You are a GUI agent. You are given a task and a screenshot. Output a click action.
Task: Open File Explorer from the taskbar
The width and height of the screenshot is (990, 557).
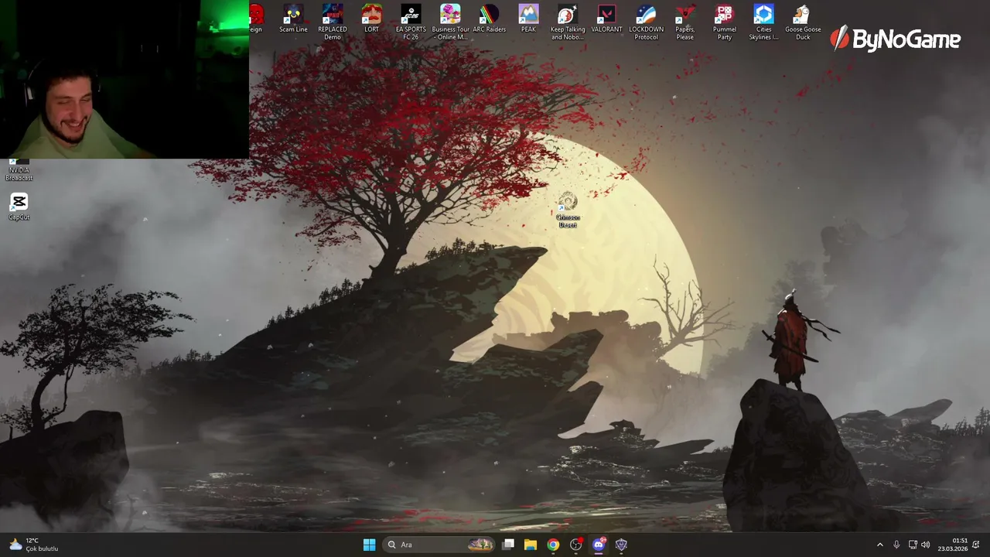pos(531,545)
